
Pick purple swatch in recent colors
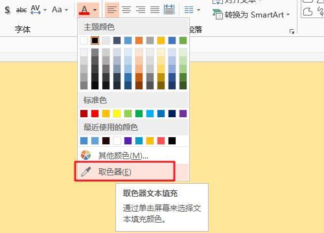(x=128, y=141)
